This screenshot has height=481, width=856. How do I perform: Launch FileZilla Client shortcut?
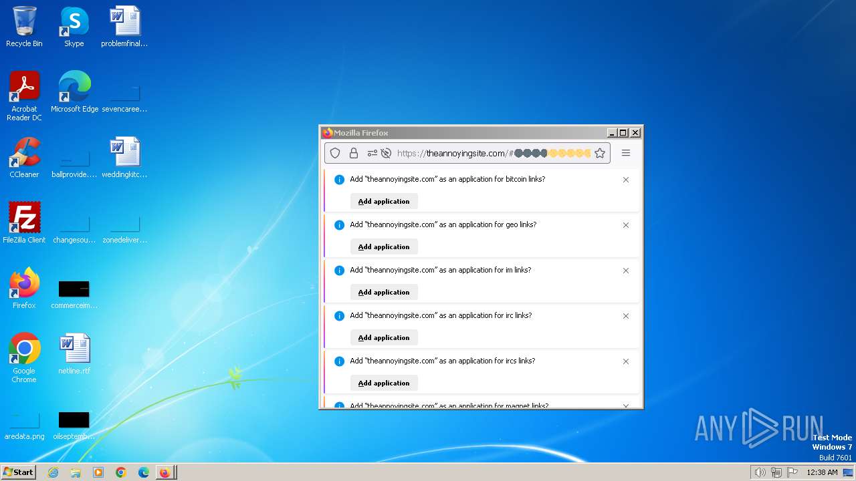[x=24, y=223]
